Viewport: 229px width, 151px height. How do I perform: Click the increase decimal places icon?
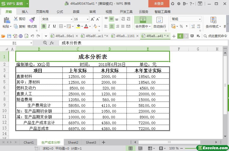point(193,26)
